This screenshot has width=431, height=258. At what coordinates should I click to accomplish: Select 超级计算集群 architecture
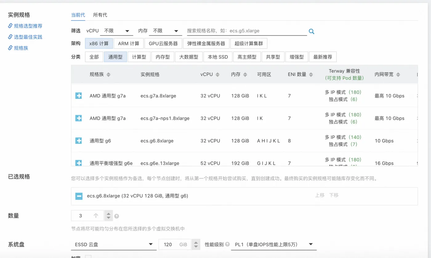pyautogui.click(x=249, y=43)
